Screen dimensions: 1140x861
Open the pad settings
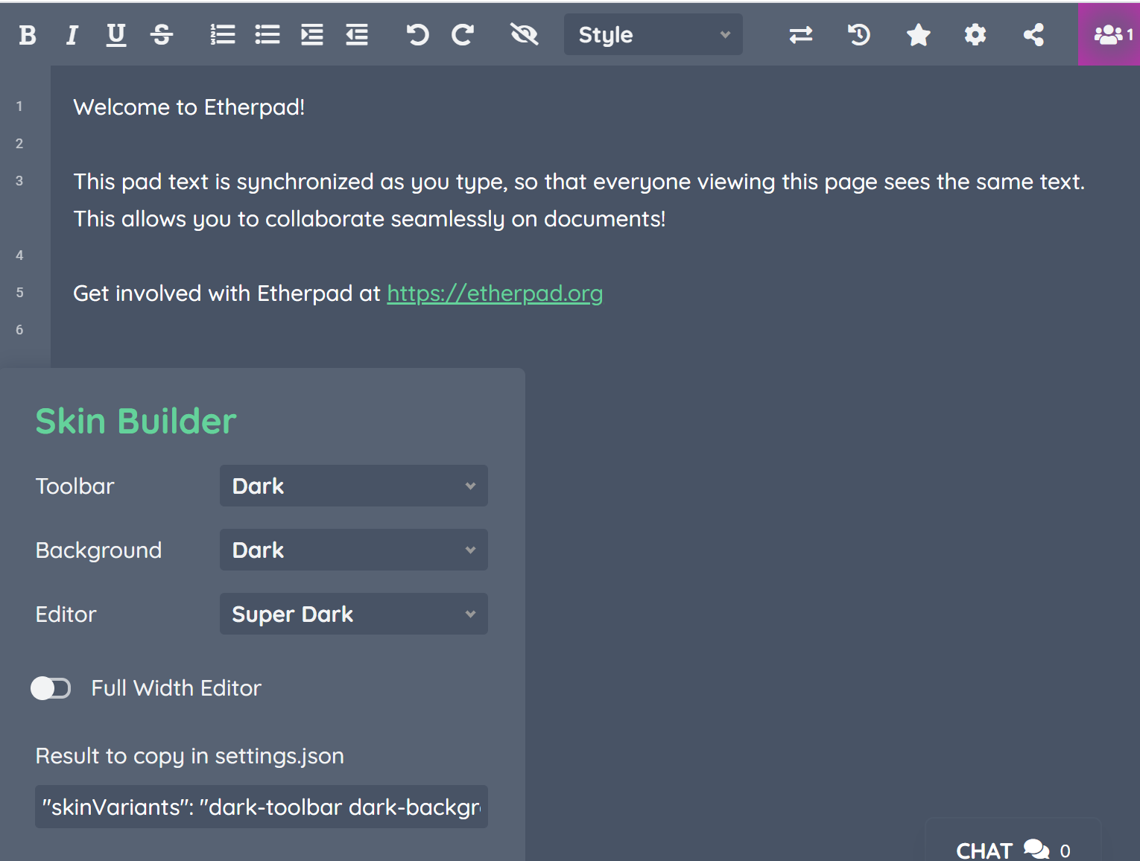pyautogui.click(x=975, y=34)
